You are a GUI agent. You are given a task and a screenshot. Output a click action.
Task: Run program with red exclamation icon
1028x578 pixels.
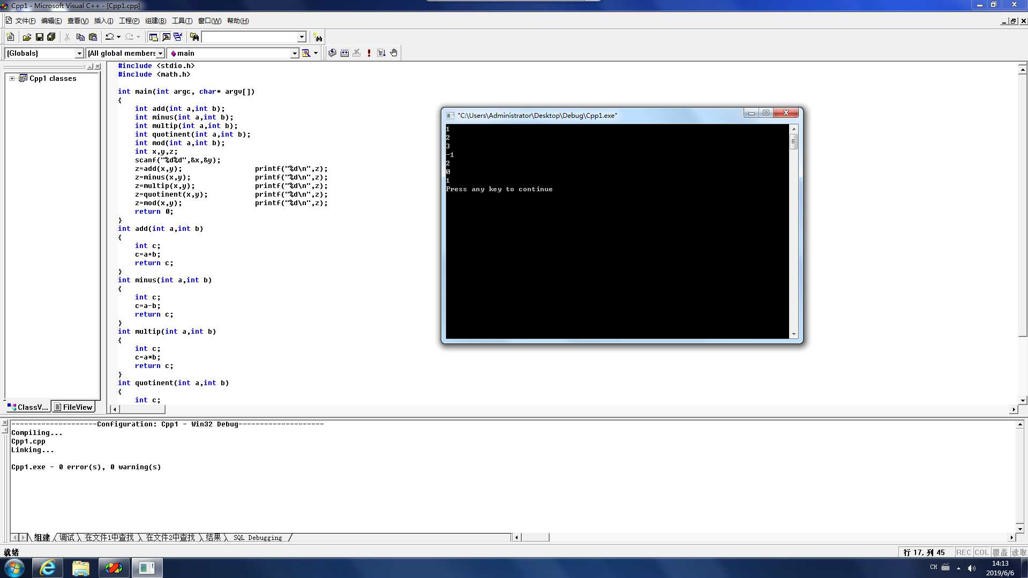tap(369, 53)
